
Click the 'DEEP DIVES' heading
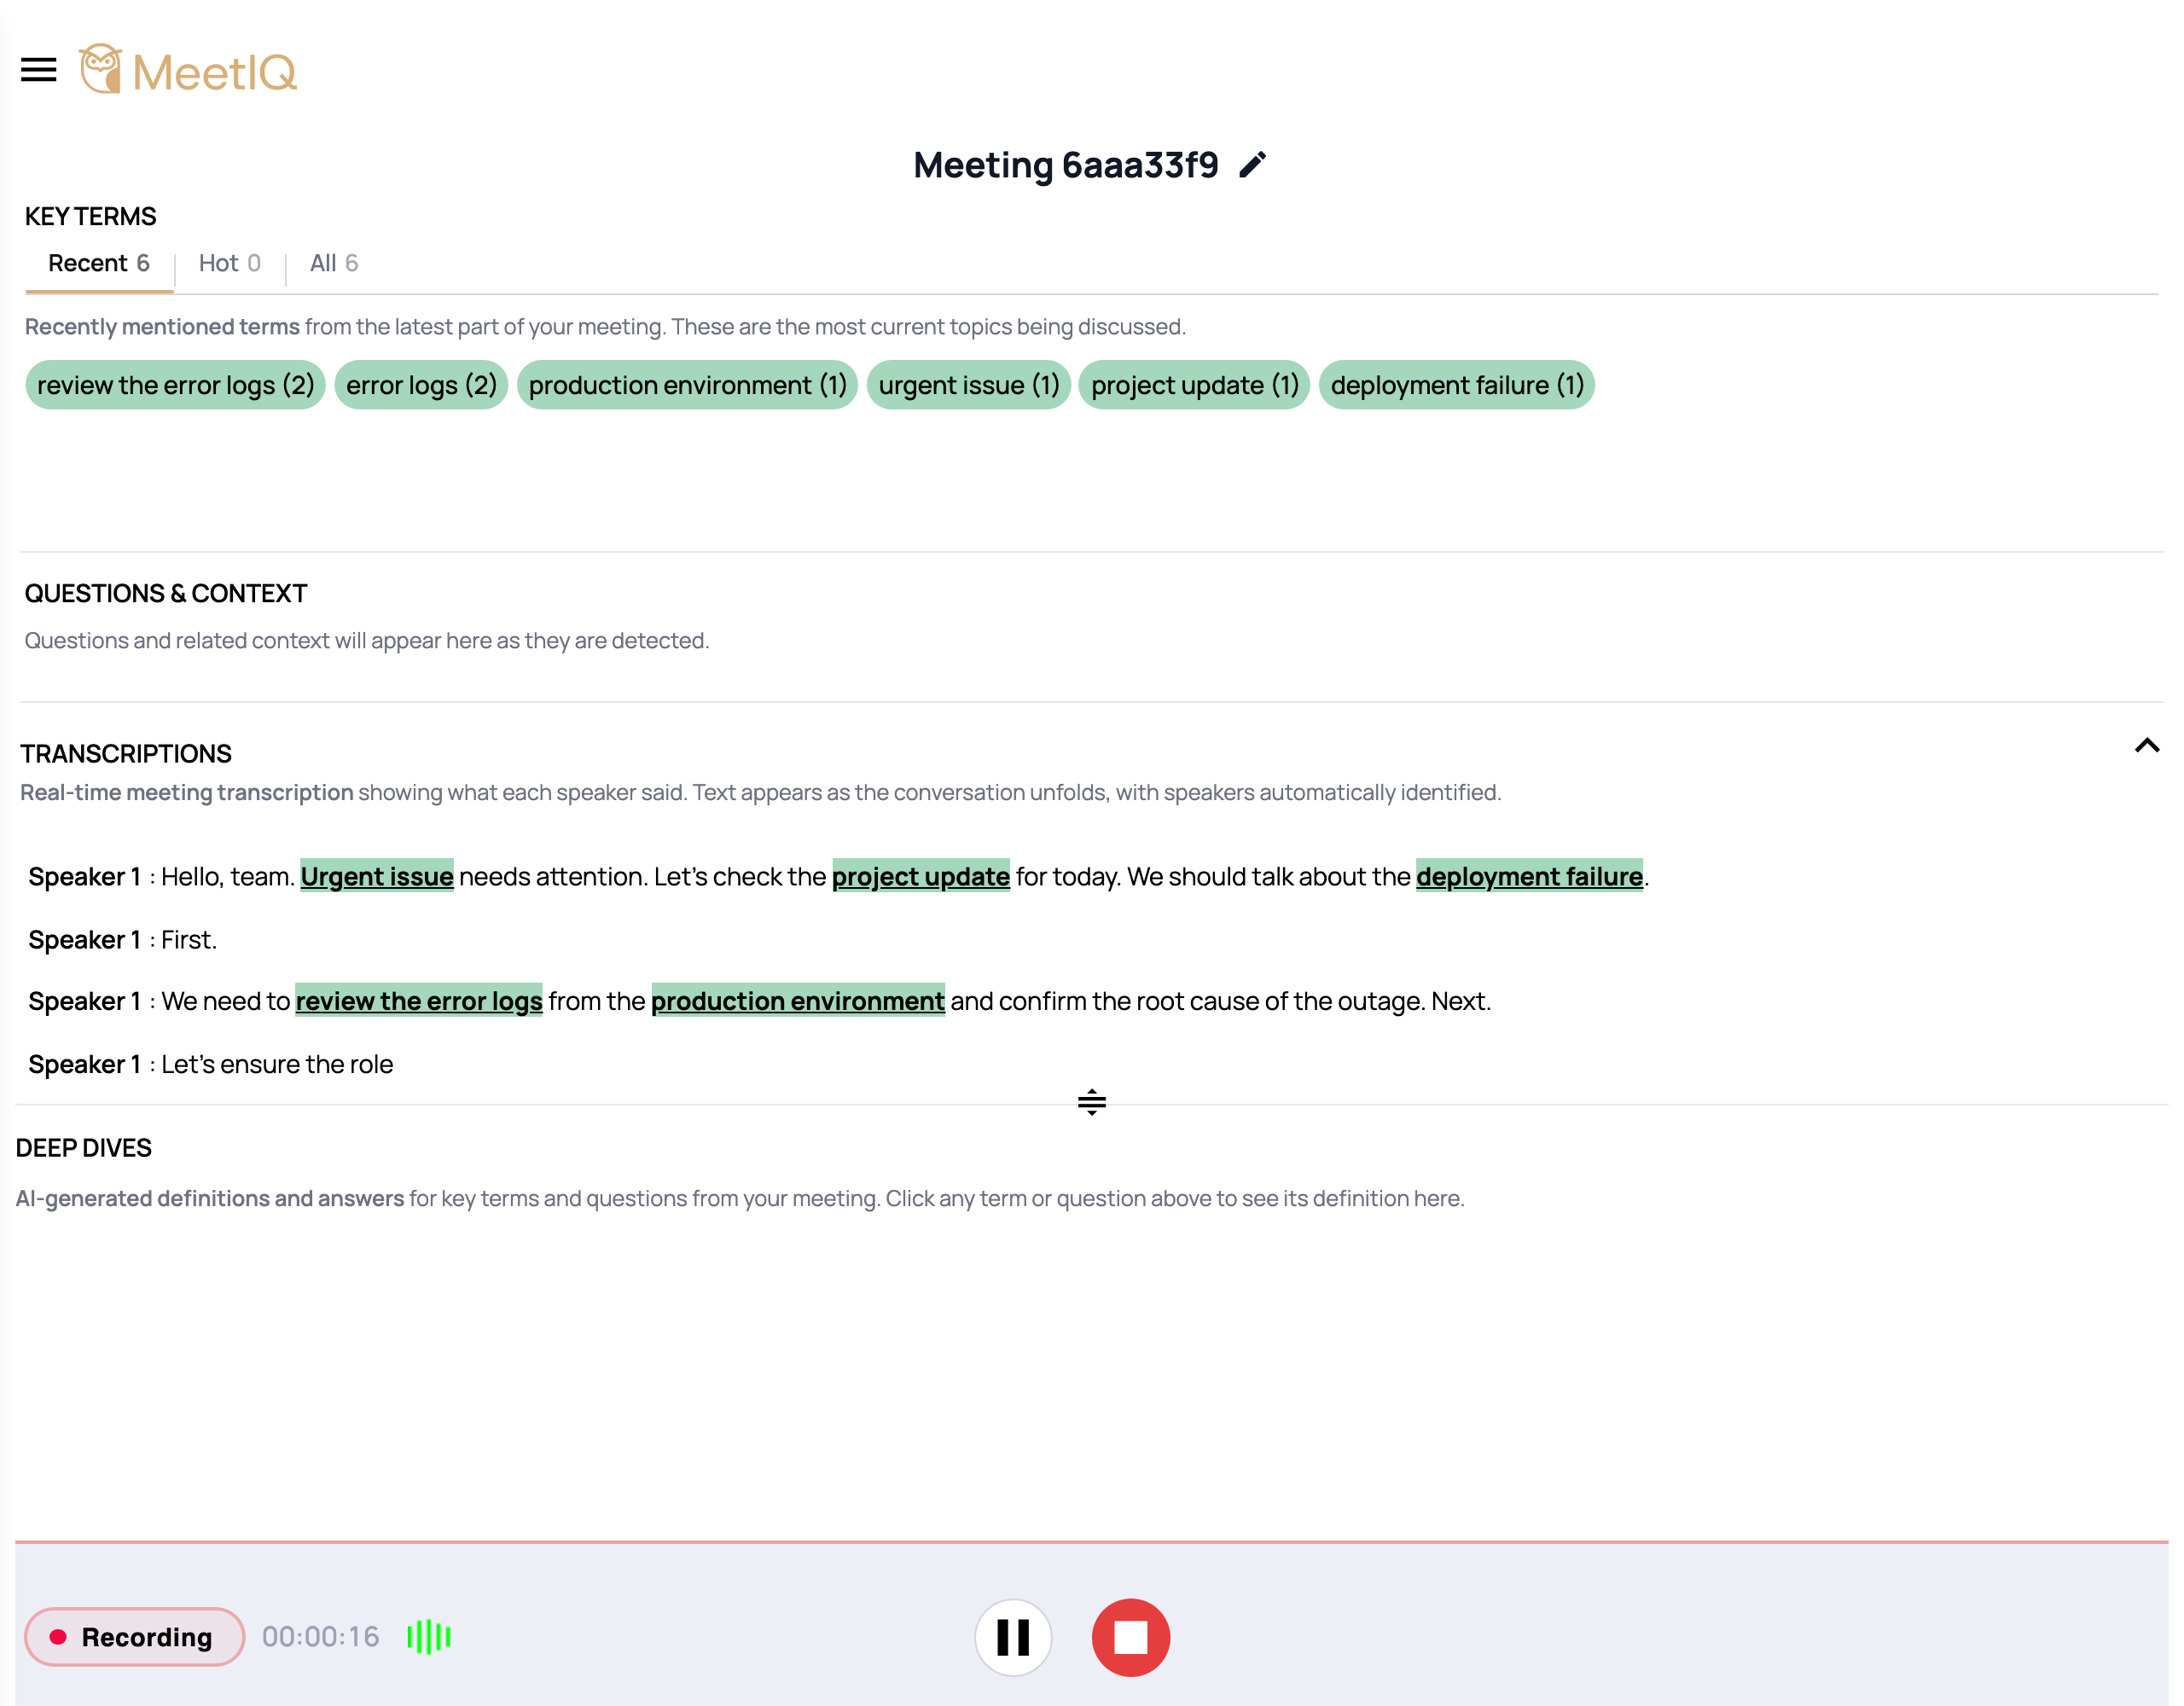pos(84,1148)
